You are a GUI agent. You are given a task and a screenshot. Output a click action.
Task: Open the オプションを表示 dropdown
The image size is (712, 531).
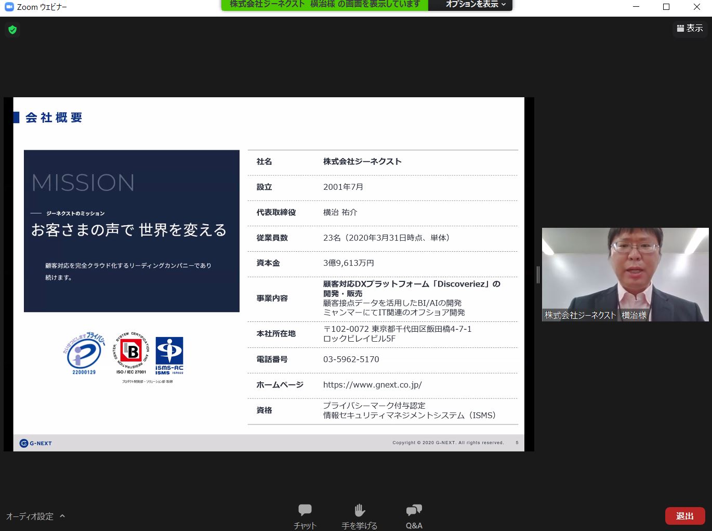pos(476,5)
